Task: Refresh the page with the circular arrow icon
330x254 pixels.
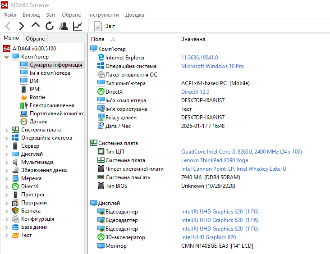Action: [x=50, y=26]
